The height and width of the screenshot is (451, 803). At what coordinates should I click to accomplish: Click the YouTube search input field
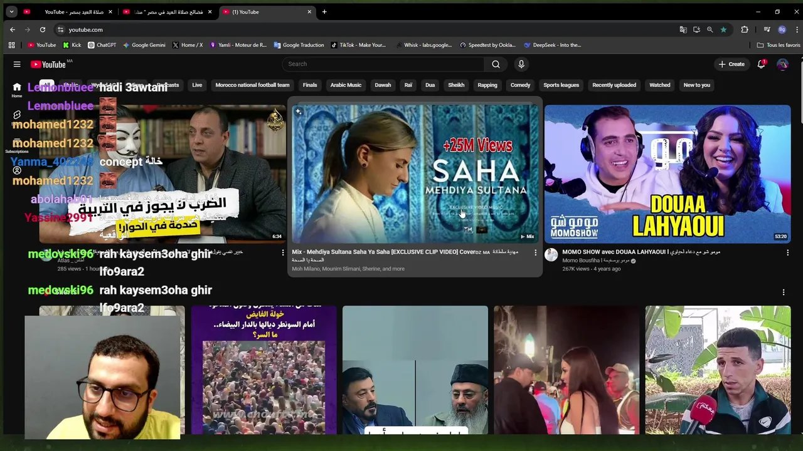tap(383, 64)
